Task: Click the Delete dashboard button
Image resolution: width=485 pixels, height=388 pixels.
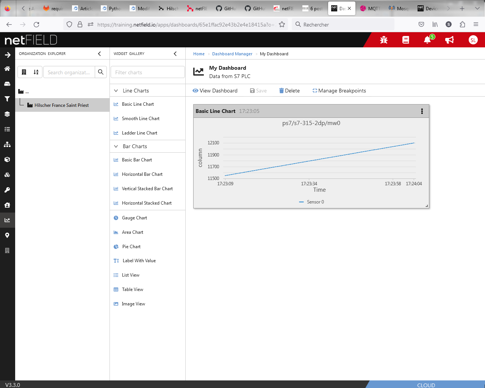Action: (x=289, y=91)
